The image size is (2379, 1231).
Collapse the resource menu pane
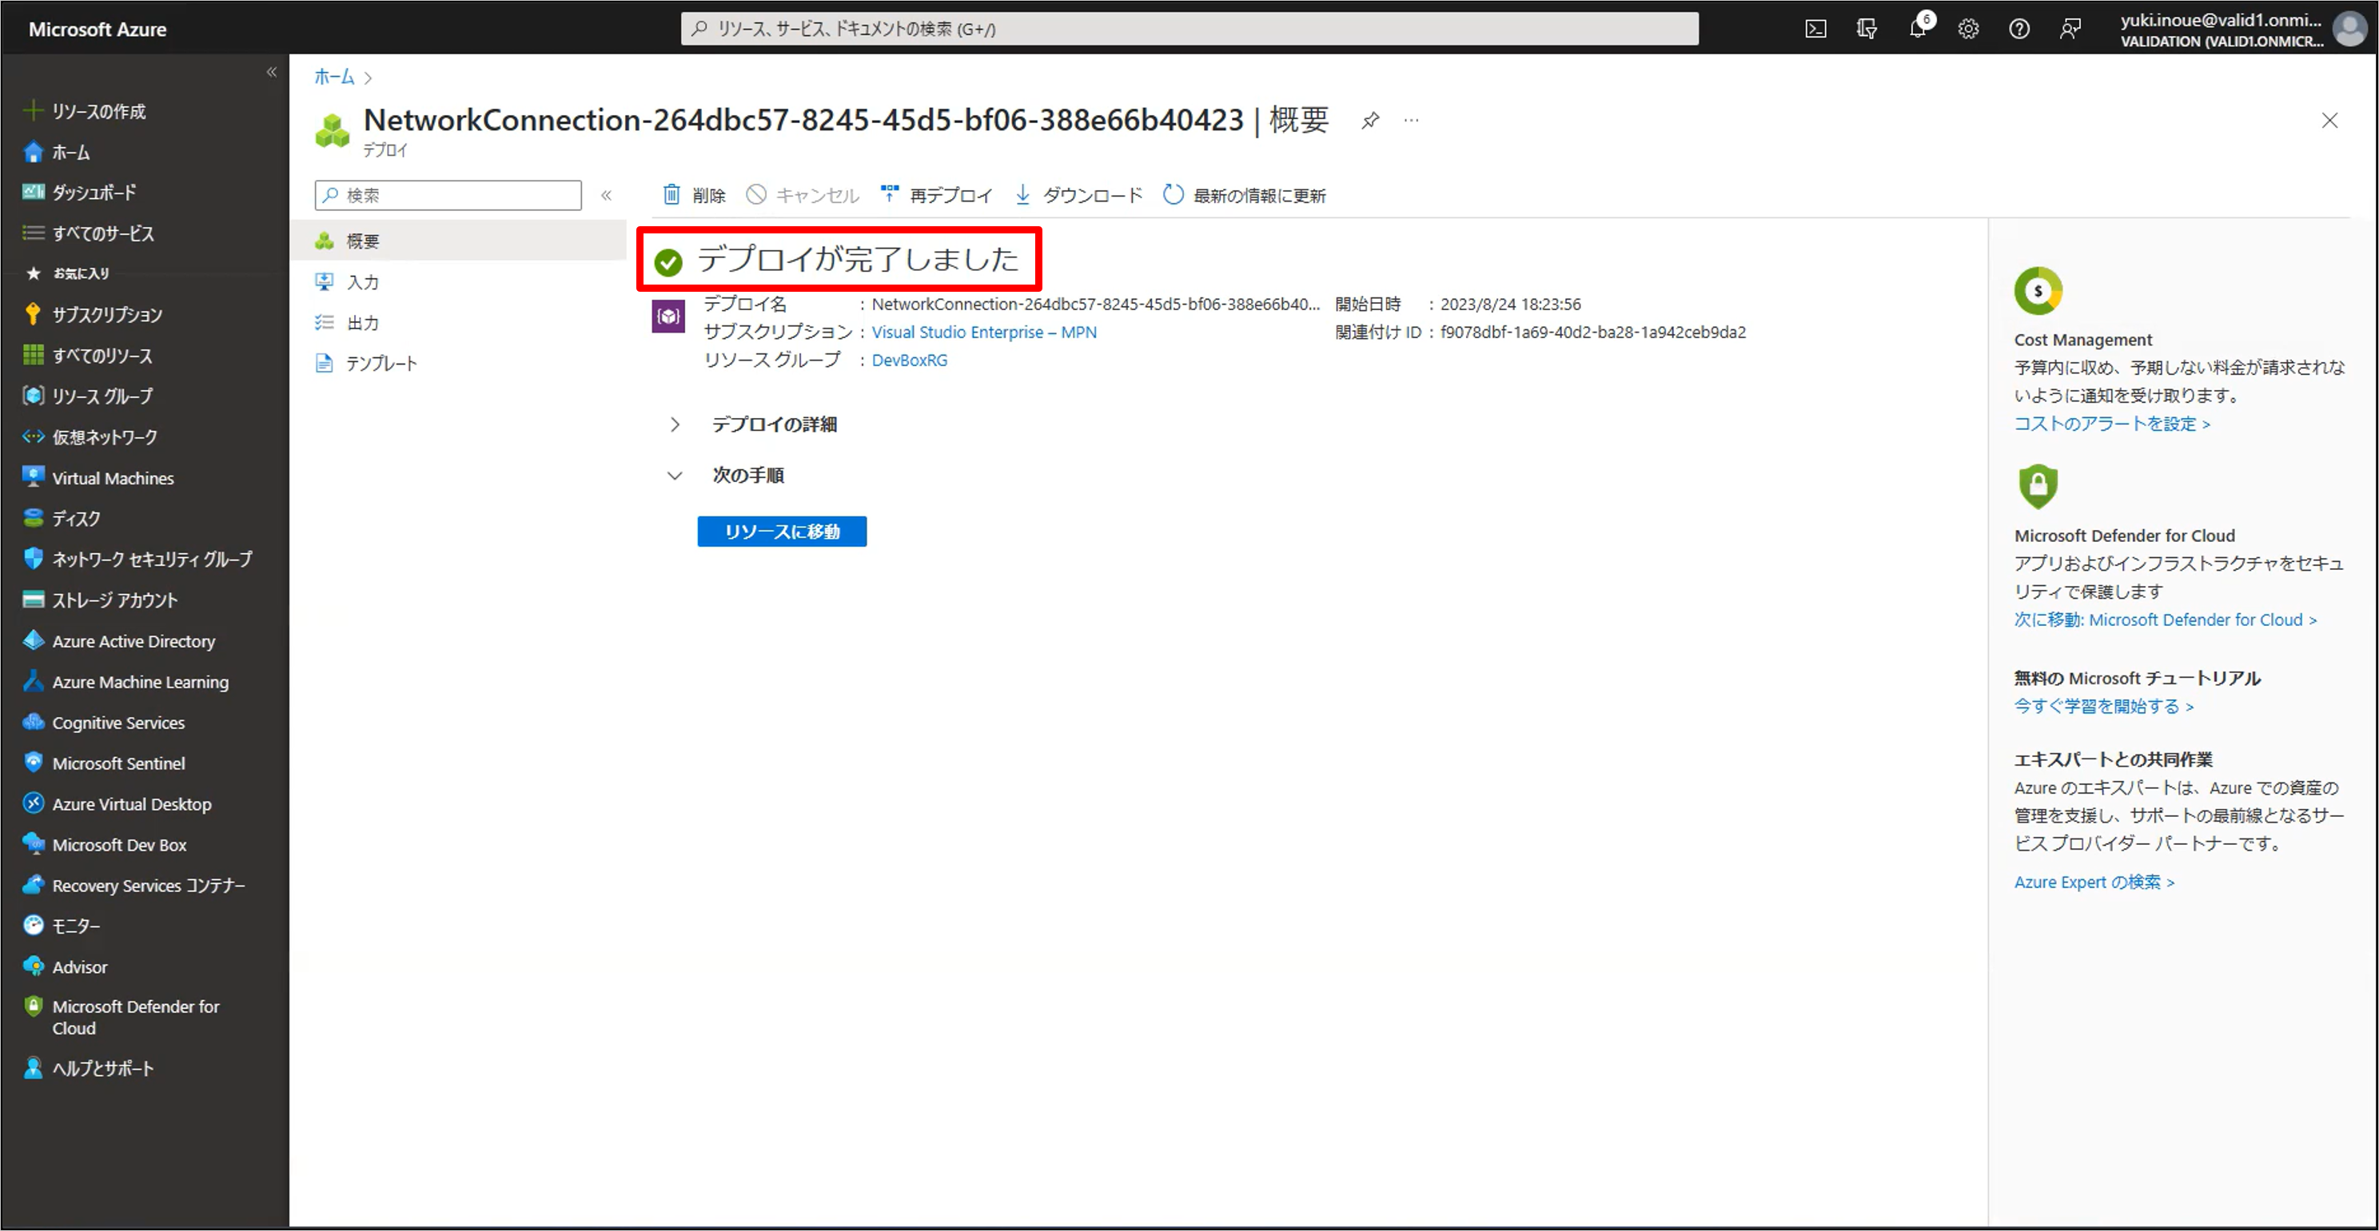(x=607, y=195)
